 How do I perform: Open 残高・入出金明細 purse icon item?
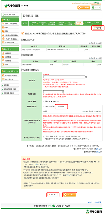tap(3, 24)
